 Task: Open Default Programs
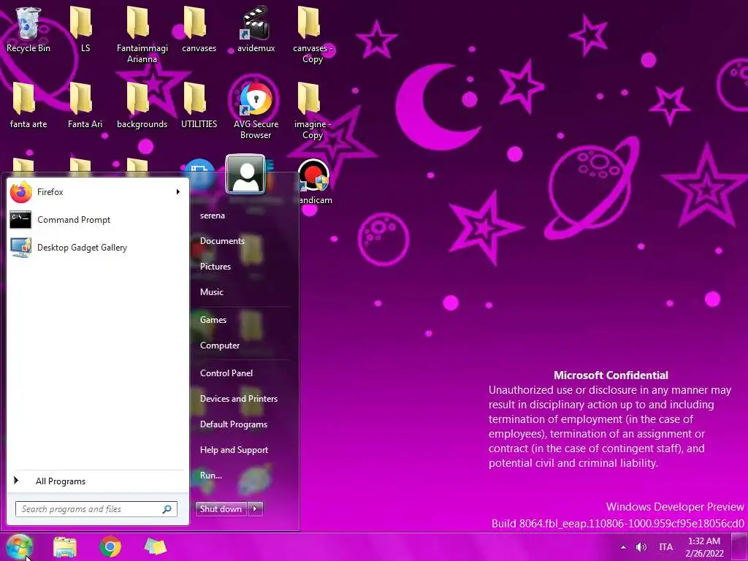(x=233, y=424)
